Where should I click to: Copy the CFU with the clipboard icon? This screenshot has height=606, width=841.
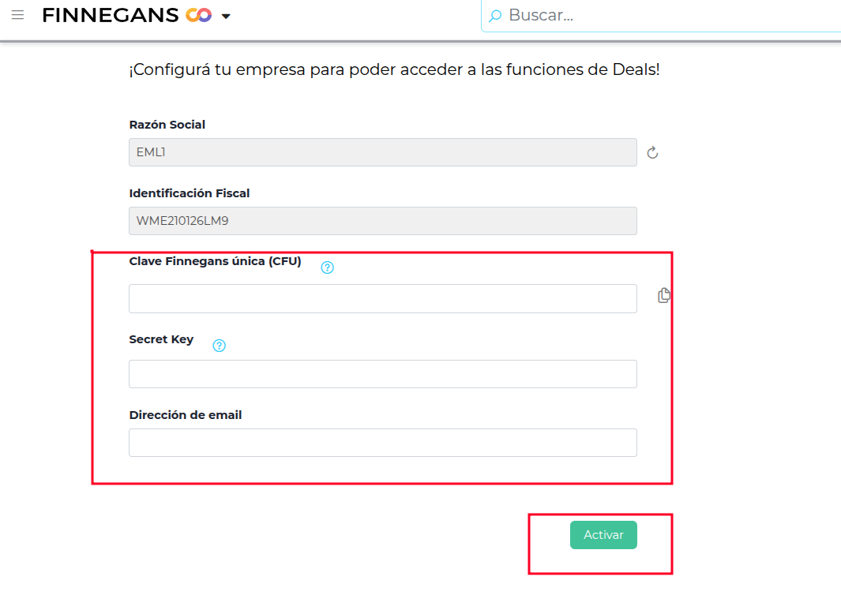click(664, 295)
